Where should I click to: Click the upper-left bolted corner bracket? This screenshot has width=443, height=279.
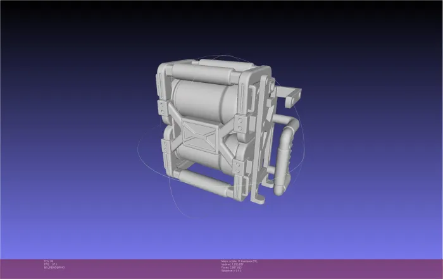162,108
